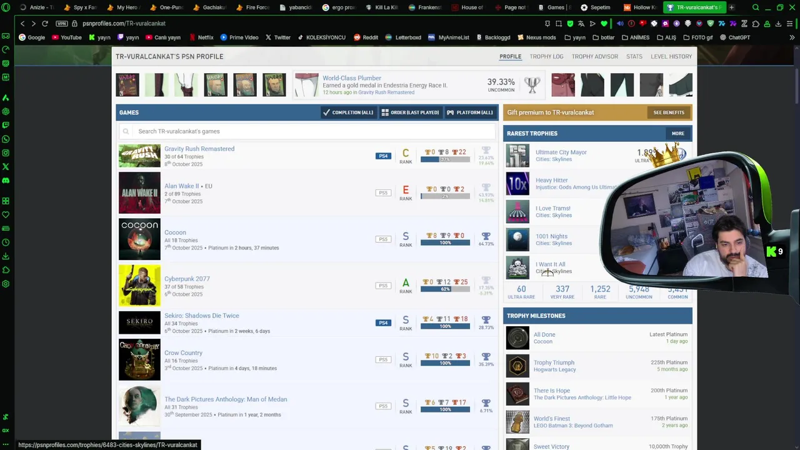Screen dimensions: 800x450
Task: Open Order (Last Played) dropdown
Action: tap(410, 112)
